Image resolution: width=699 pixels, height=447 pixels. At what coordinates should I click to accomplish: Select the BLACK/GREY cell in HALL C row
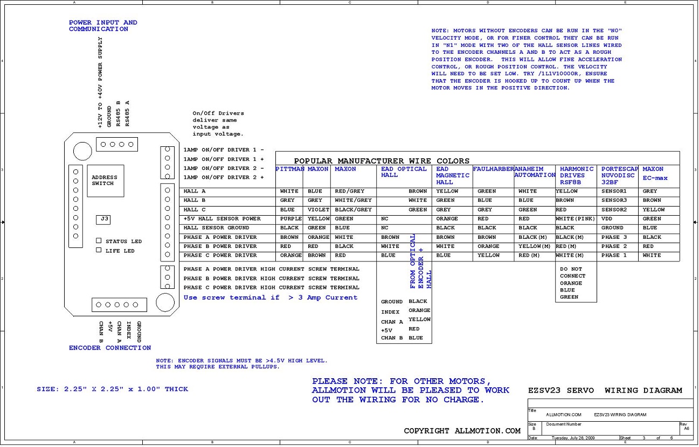pos(353,209)
